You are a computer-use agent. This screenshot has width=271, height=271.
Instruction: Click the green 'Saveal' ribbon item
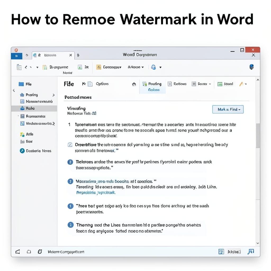pos(225,84)
